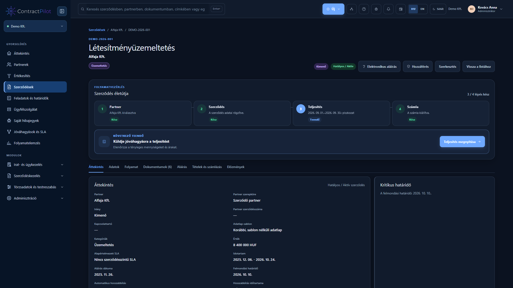
Task: Open the help question mark icon
Action: point(364,9)
